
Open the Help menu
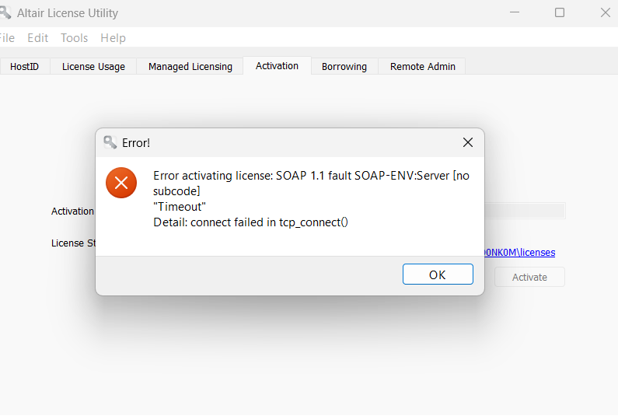[x=113, y=38]
